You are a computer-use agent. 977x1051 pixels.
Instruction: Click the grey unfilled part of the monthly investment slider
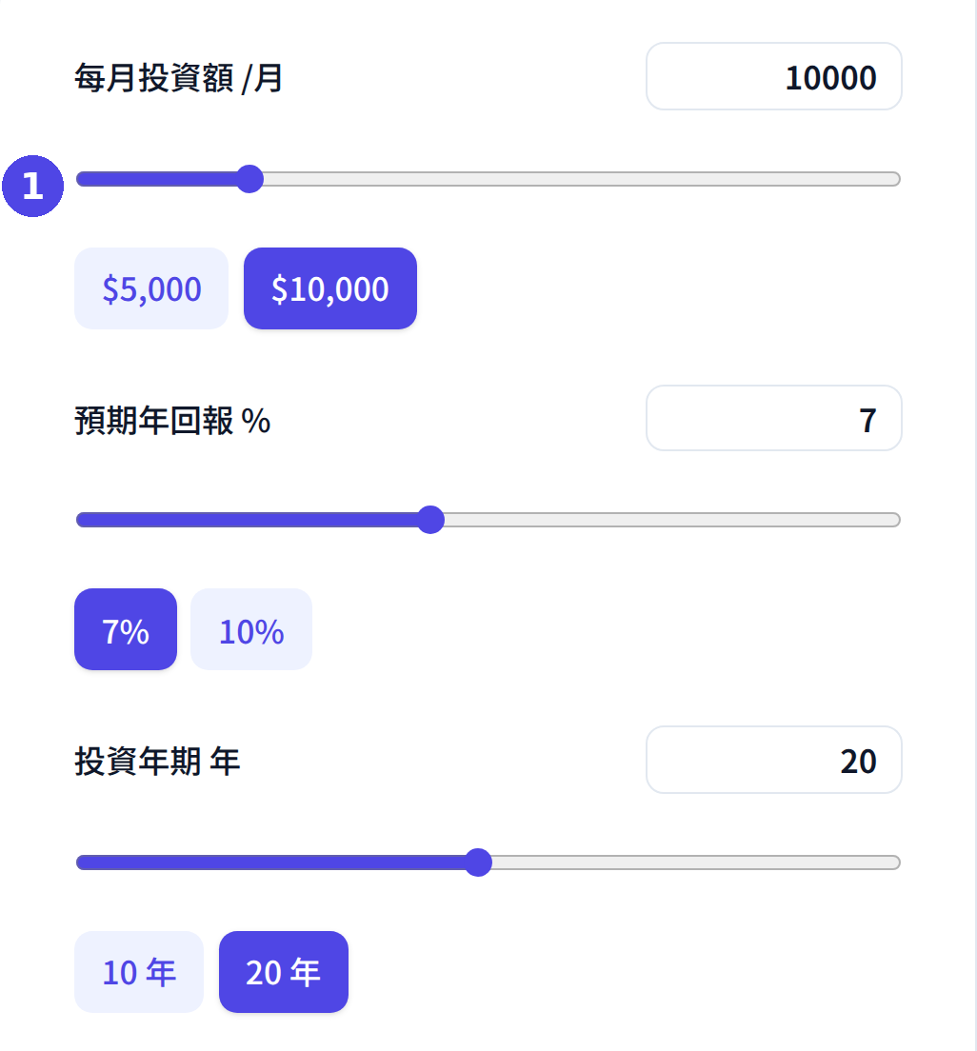click(x=582, y=179)
